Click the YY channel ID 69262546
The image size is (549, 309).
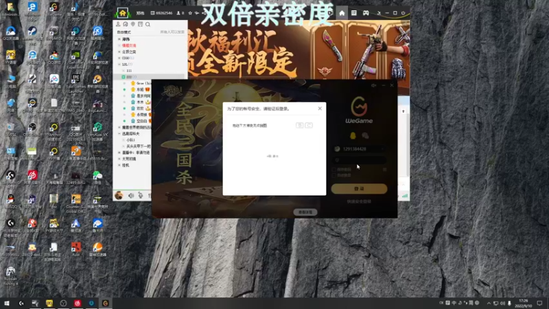164,13
